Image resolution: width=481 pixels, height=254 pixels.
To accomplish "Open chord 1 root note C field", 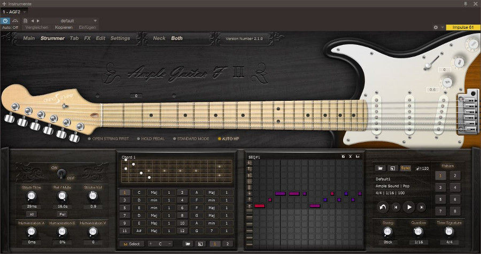I will point(139,193).
